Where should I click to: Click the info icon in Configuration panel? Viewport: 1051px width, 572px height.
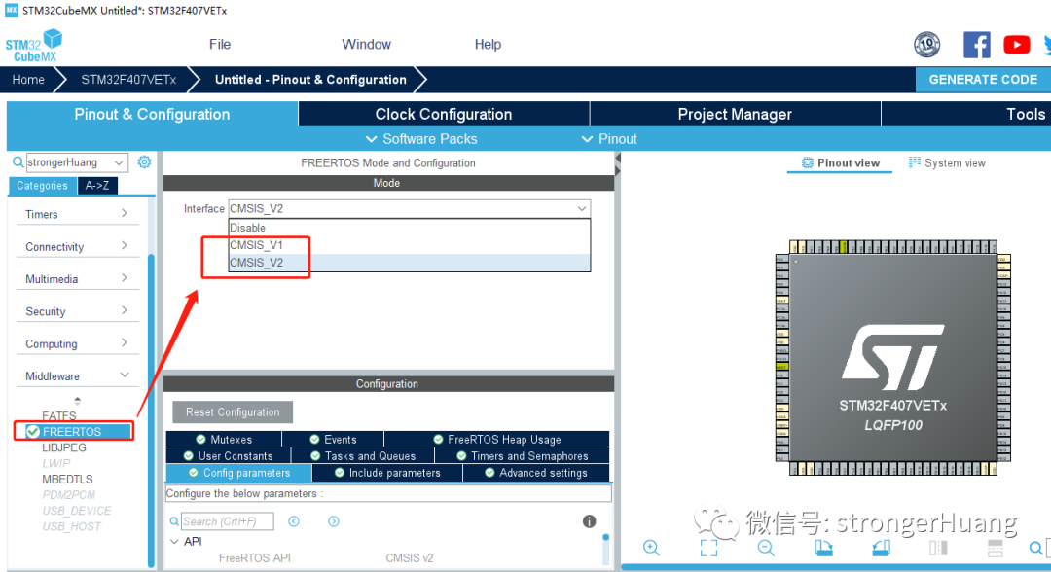click(589, 521)
